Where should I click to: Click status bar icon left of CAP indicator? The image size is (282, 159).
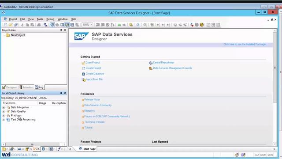pos(243,155)
